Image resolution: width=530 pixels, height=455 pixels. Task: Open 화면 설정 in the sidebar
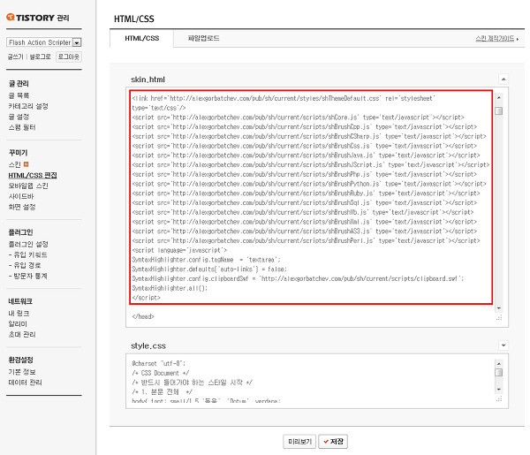pyautogui.click(x=22, y=207)
